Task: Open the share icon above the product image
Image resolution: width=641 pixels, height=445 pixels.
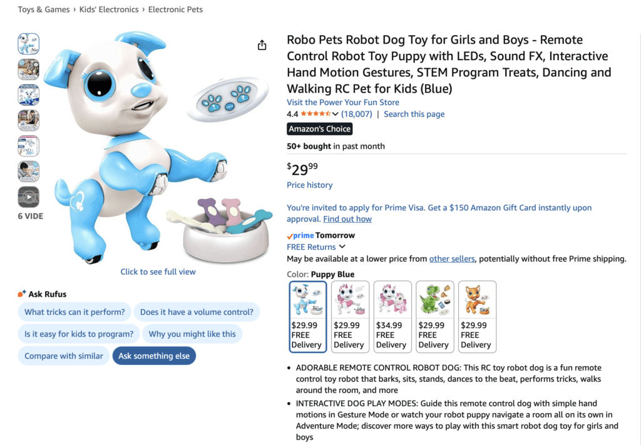Action: pyautogui.click(x=262, y=45)
